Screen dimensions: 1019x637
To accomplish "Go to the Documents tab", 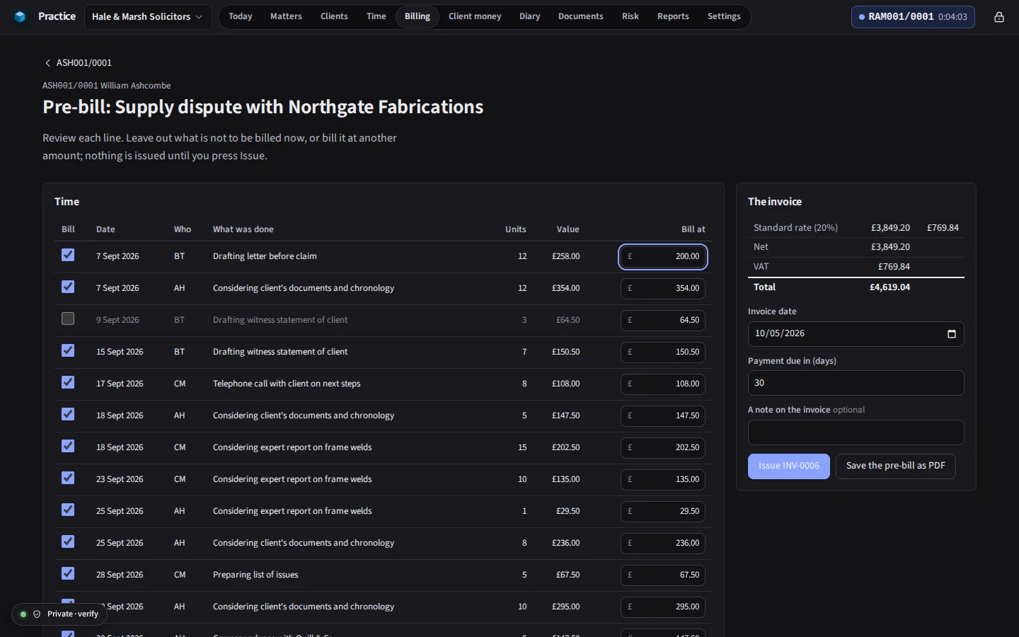I will tap(580, 16).
